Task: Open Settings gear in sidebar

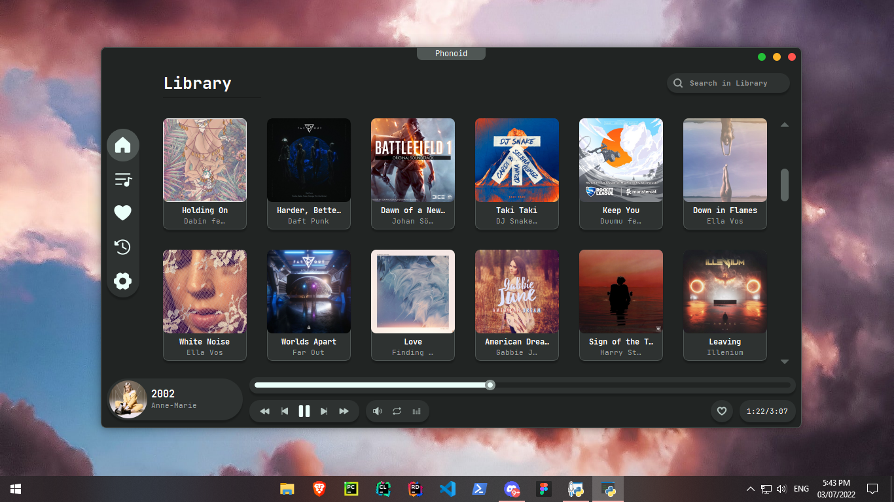Action: (123, 282)
